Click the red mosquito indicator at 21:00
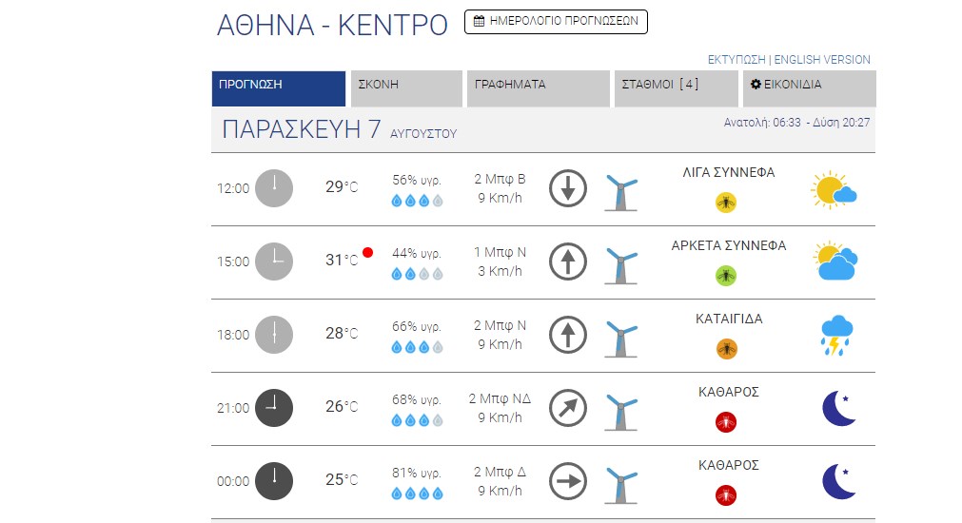The image size is (962, 523). tap(726, 422)
